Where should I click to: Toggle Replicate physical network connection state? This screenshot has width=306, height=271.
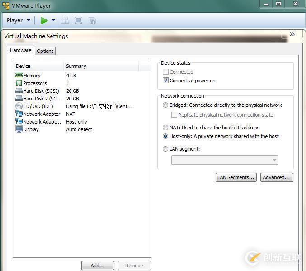[x=174, y=115]
